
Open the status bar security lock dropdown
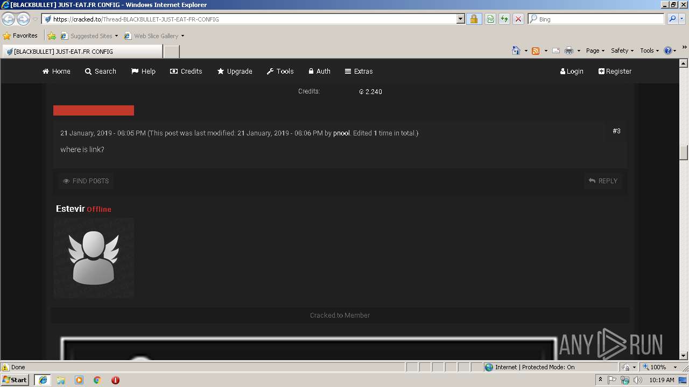tap(629, 367)
